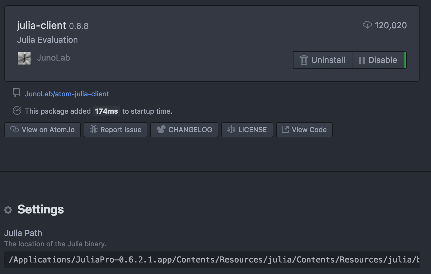
Task: Focus the Julia Path input field
Action: tap(212, 260)
